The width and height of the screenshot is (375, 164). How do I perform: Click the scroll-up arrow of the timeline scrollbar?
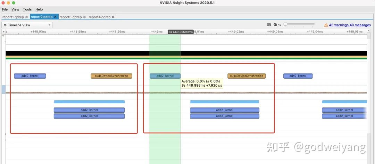pyautogui.click(x=369, y=31)
